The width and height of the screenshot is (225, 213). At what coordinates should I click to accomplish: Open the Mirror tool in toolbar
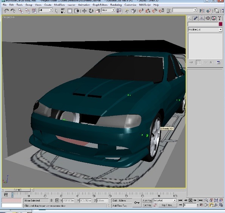pyautogui.click(x=202, y=11)
